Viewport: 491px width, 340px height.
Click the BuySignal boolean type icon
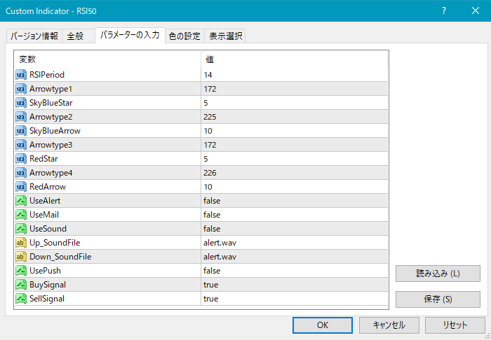point(20,285)
